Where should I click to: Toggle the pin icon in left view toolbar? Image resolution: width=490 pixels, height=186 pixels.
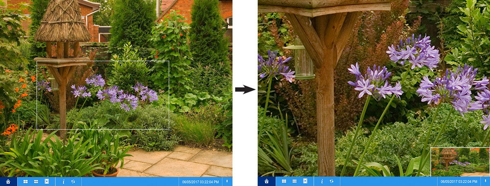[x=227, y=181]
